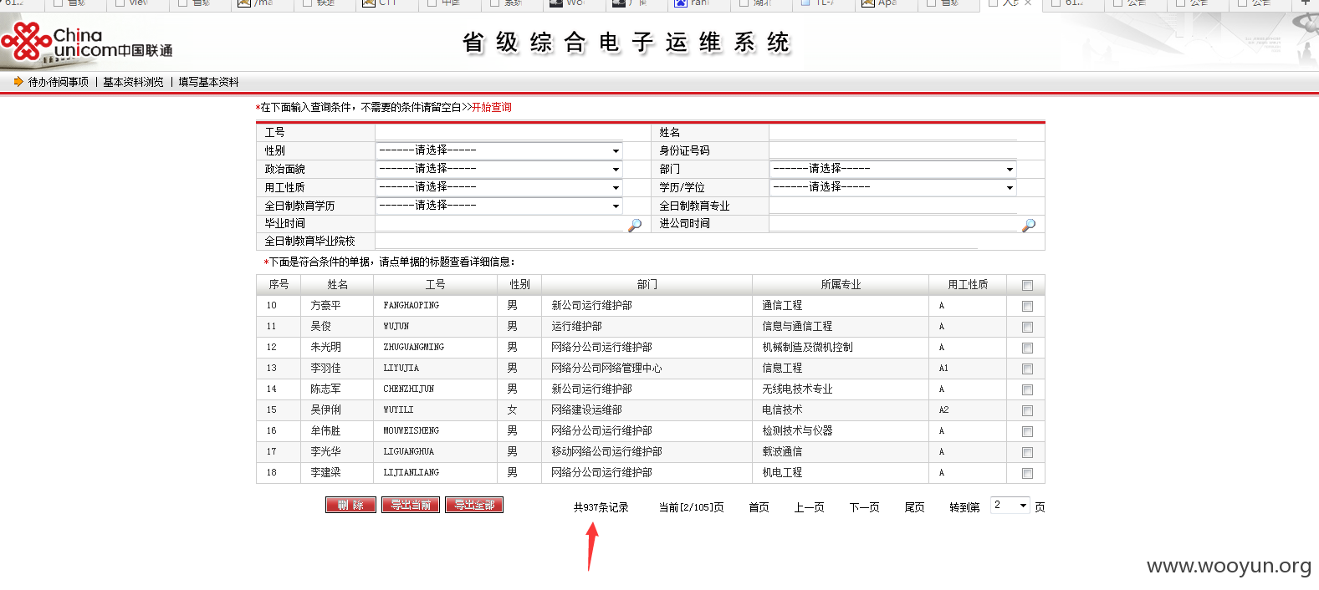The width and height of the screenshot is (1319, 590).
Task: Go to 首页 first page
Action: click(759, 507)
